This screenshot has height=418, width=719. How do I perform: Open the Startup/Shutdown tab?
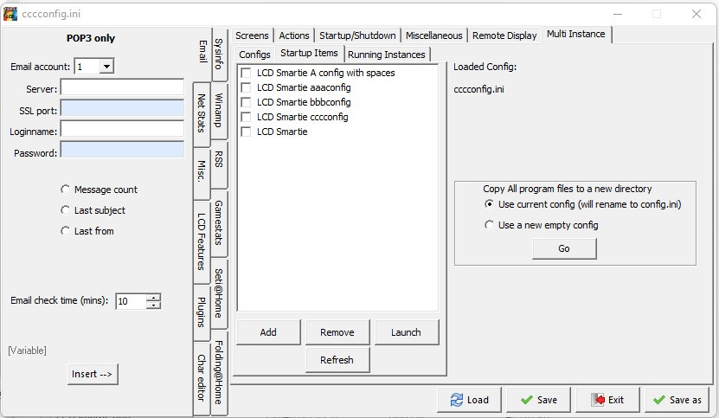click(x=357, y=35)
